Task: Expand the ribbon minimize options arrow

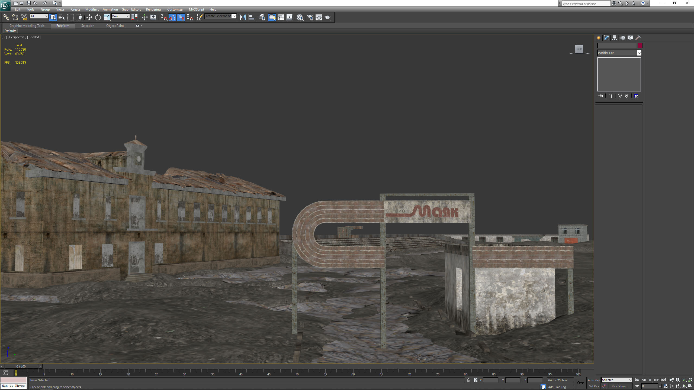Action: pos(142,26)
